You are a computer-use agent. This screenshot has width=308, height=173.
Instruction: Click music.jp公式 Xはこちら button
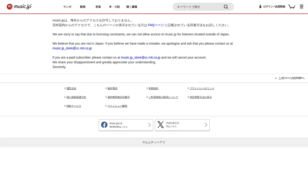point(182,125)
